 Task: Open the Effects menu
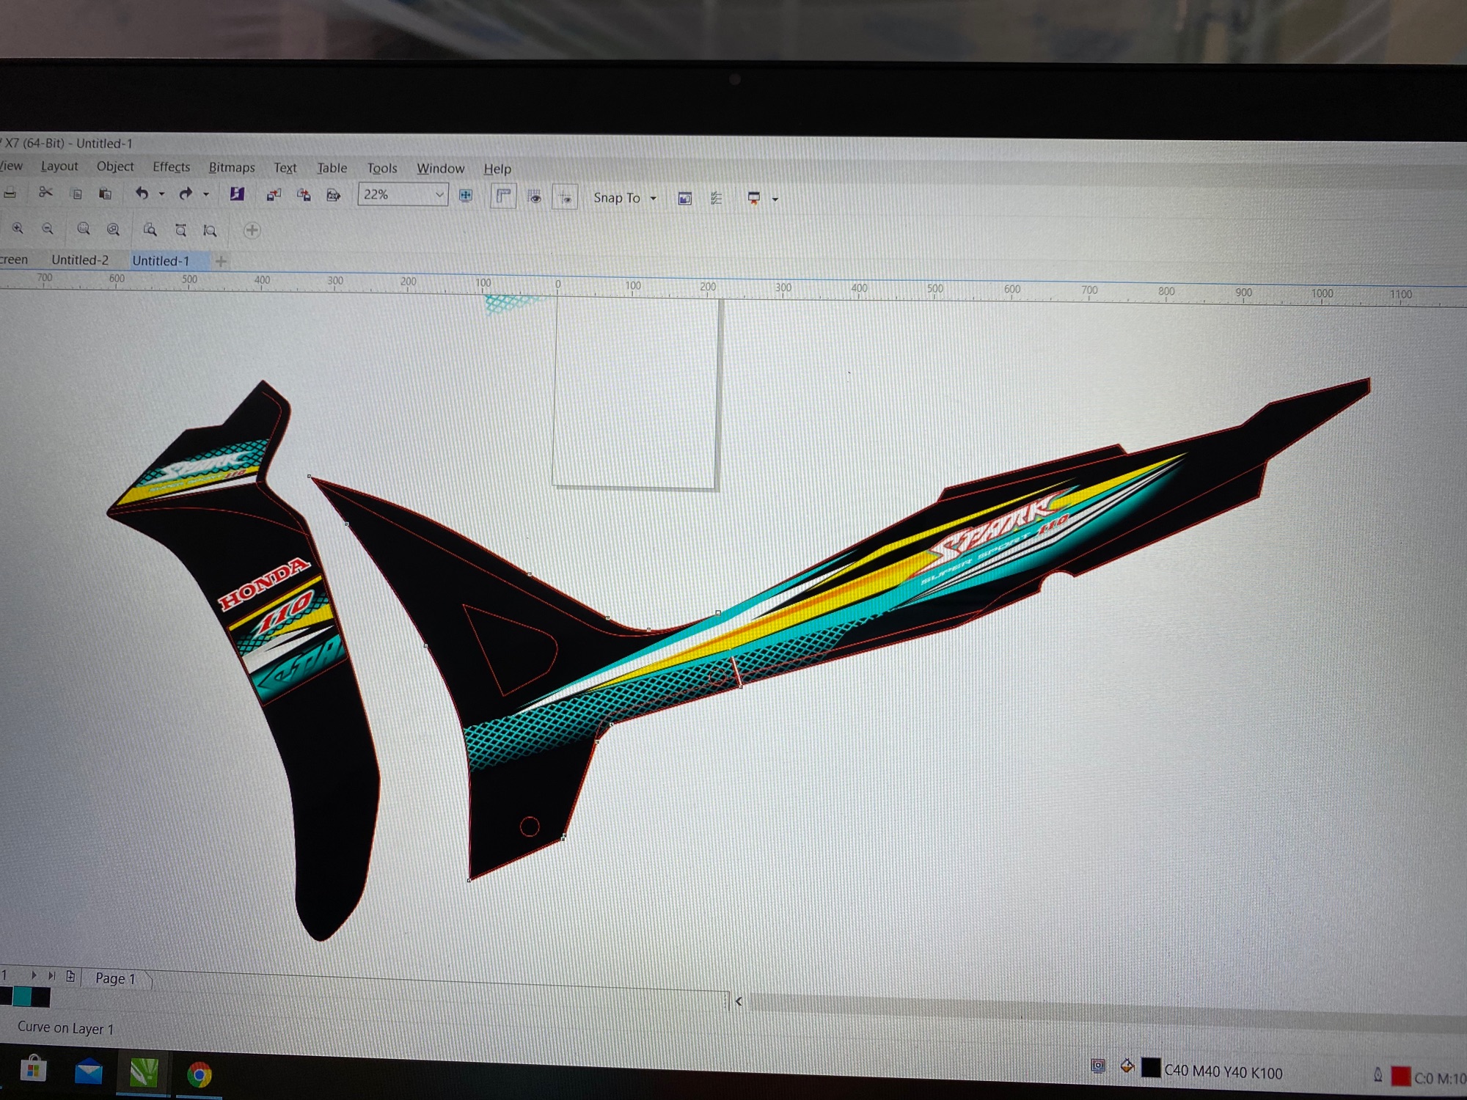[x=171, y=167]
